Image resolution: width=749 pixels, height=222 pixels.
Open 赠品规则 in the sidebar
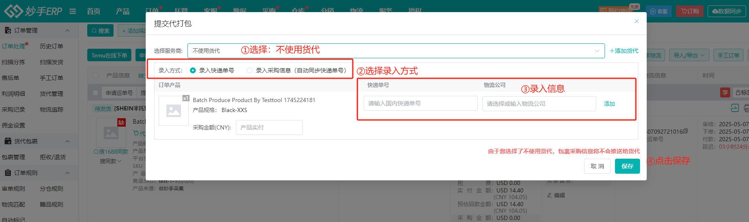point(51,205)
